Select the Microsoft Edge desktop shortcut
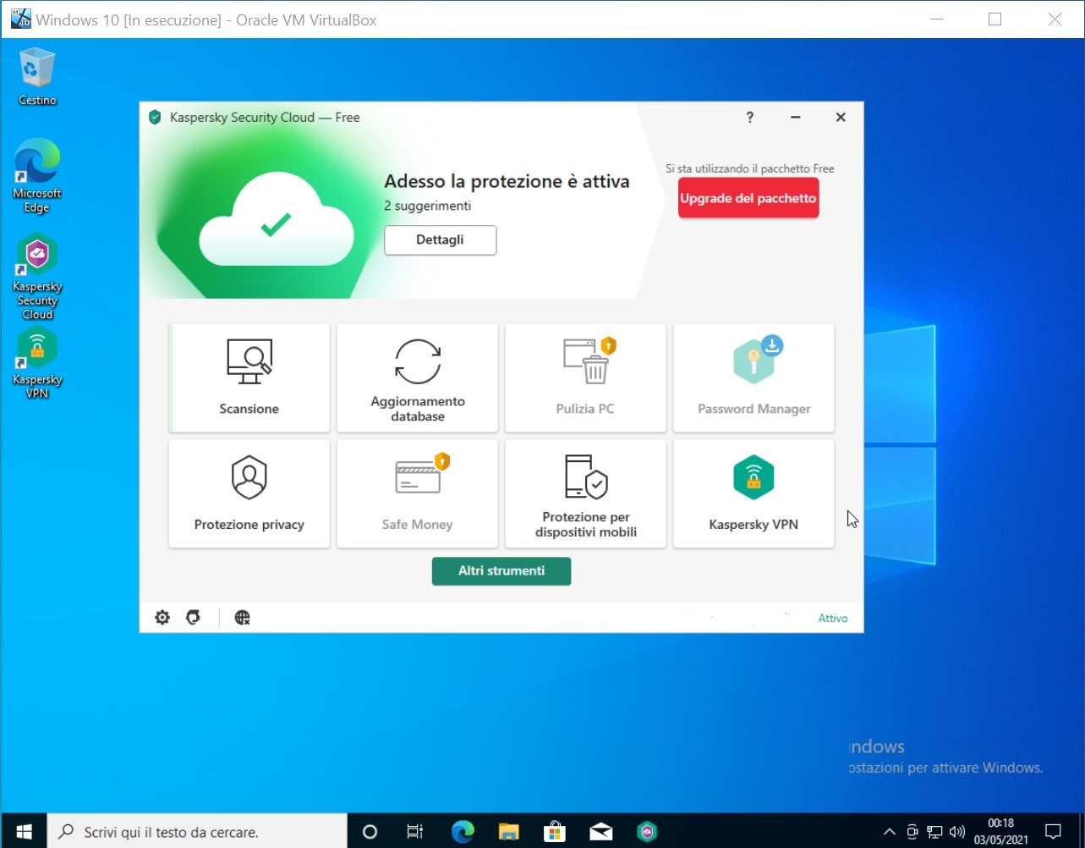The image size is (1085, 848). (37, 176)
